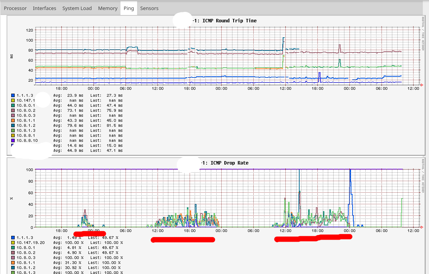This screenshot has width=429, height=274.
Task: Click the ICMP Round Trip Time graph title
Action: (x=229, y=20)
